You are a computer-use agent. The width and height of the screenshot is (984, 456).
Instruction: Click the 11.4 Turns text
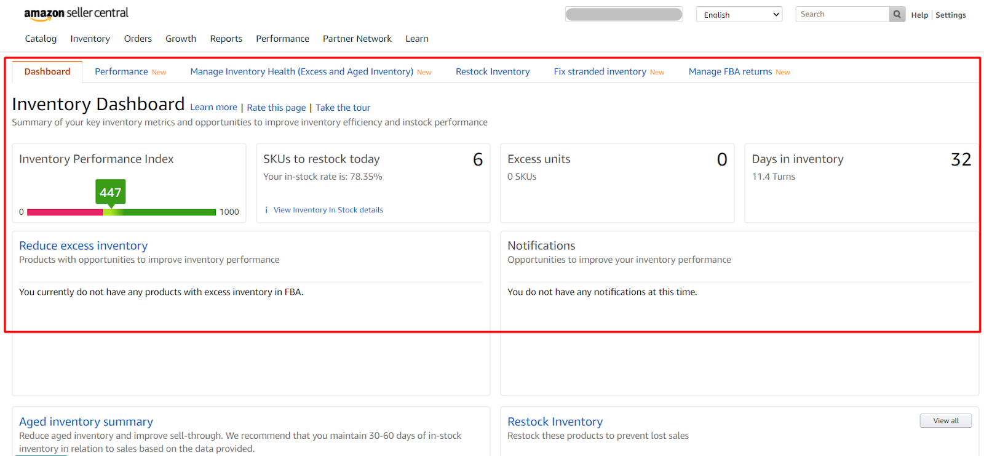pyautogui.click(x=774, y=177)
